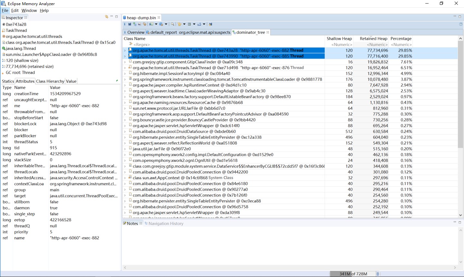Open the thread overview gear icon
The image size is (464, 277).
click(145, 24)
